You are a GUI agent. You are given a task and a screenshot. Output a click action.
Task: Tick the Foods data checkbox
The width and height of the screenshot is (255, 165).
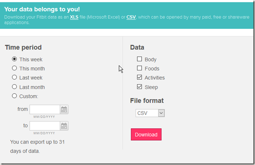[140, 68]
